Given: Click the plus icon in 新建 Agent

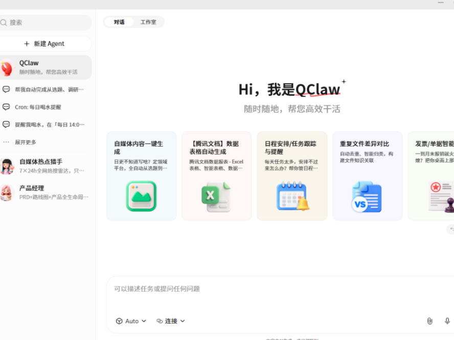Looking at the screenshot, I should point(27,44).
